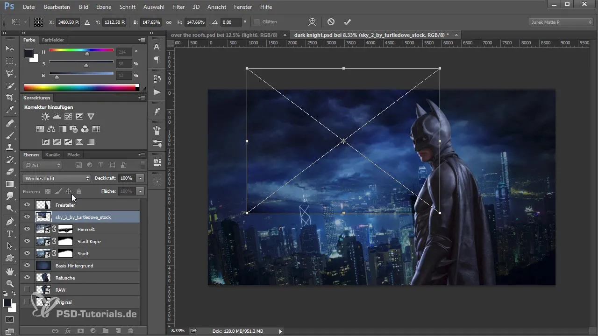598x336 pixels.
Task: Select the Lasso tool
Action: pyautogui.click(x=9, y=73)
